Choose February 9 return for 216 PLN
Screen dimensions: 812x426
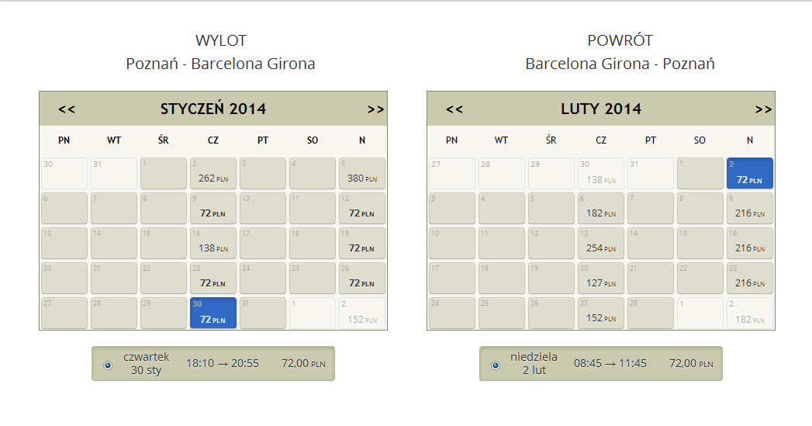pos(750,208)
